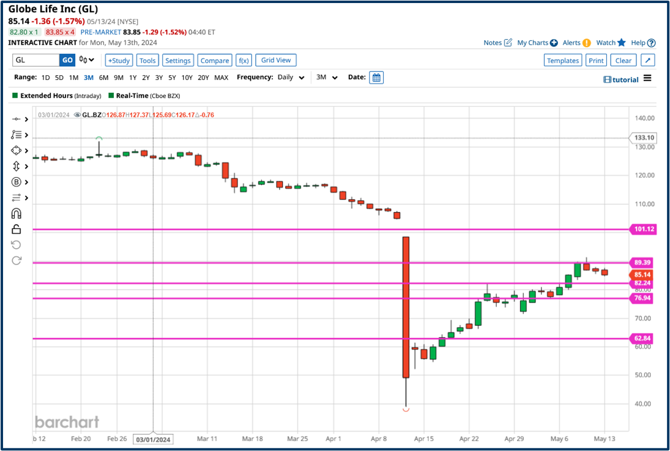
Task: Select the shapes drawing tool icon
Action: click(17, 150)
